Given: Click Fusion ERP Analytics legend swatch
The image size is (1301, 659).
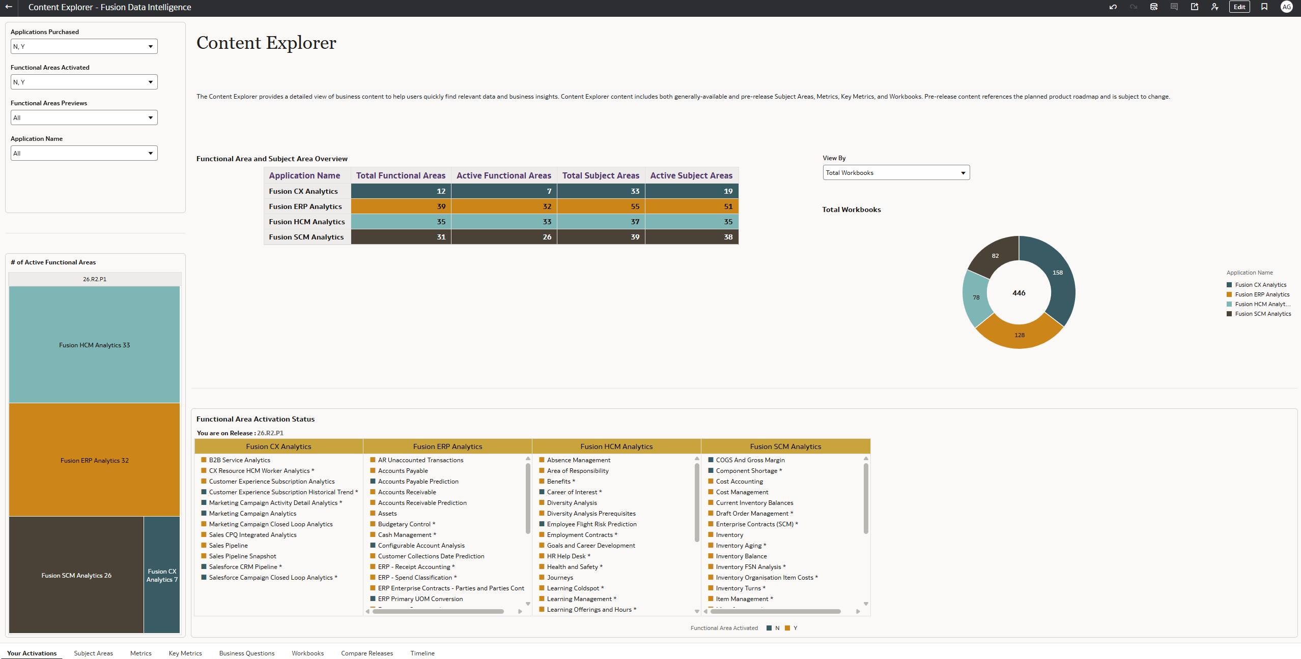Looking at the screenshot, I should pyautogui.click(x=1229, y=294).
